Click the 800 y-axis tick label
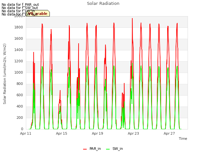Viewport: 207px width, 155px height. [x=20, y=84]
